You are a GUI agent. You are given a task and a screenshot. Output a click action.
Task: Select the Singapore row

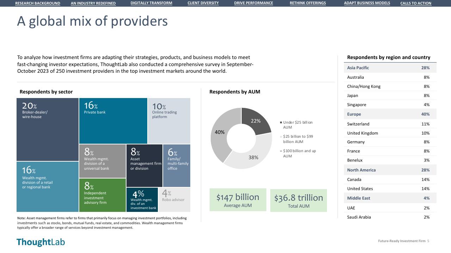390,105
